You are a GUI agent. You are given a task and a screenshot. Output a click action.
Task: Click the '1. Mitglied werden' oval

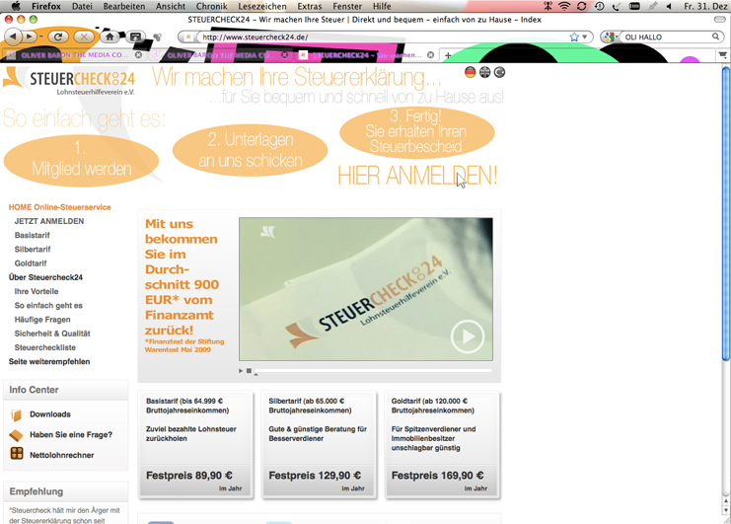point(81,160)
